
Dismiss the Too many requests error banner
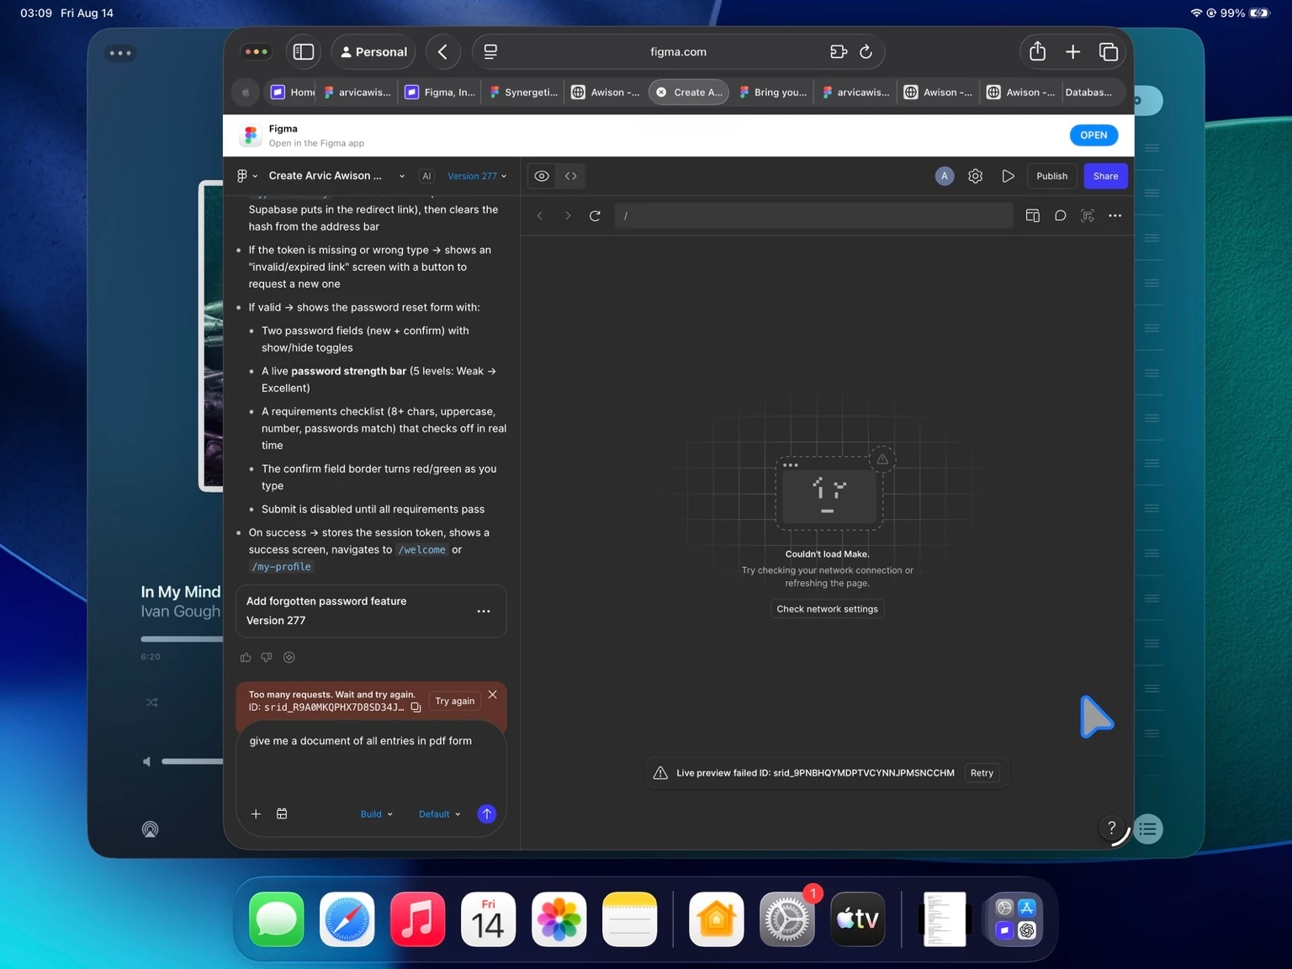(493, 695)
